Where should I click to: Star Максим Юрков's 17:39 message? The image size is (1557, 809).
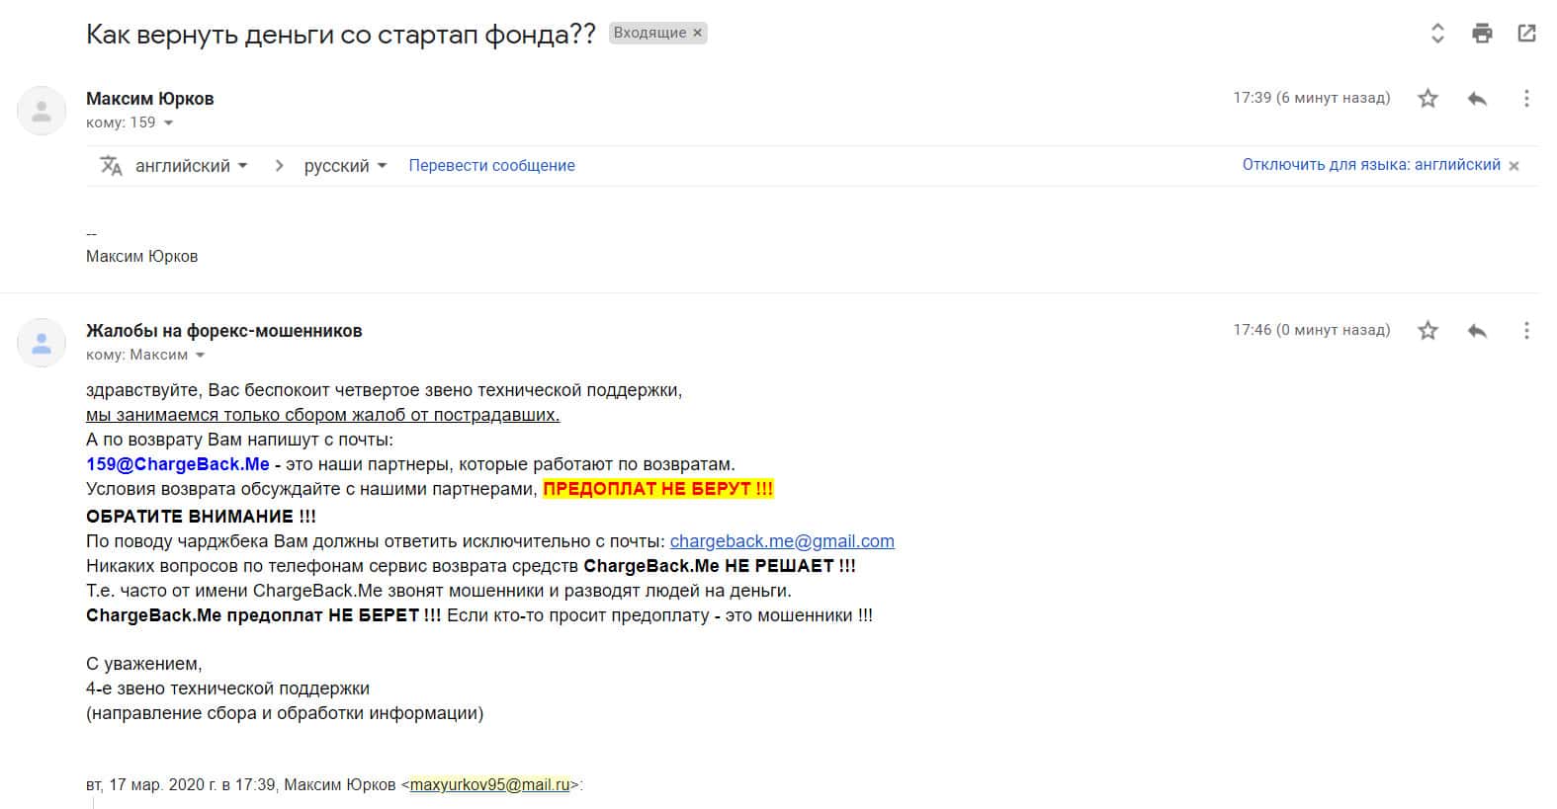pos(1427,98)
